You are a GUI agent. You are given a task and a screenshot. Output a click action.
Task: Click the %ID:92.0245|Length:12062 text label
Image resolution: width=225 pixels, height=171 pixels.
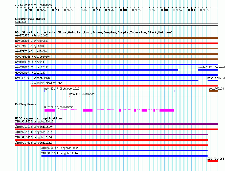click(60, 148)
